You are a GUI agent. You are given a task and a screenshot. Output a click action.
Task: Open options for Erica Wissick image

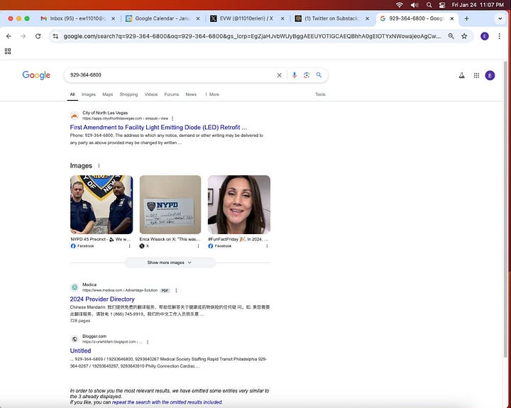pyautogui.click(x=198, y=246)
